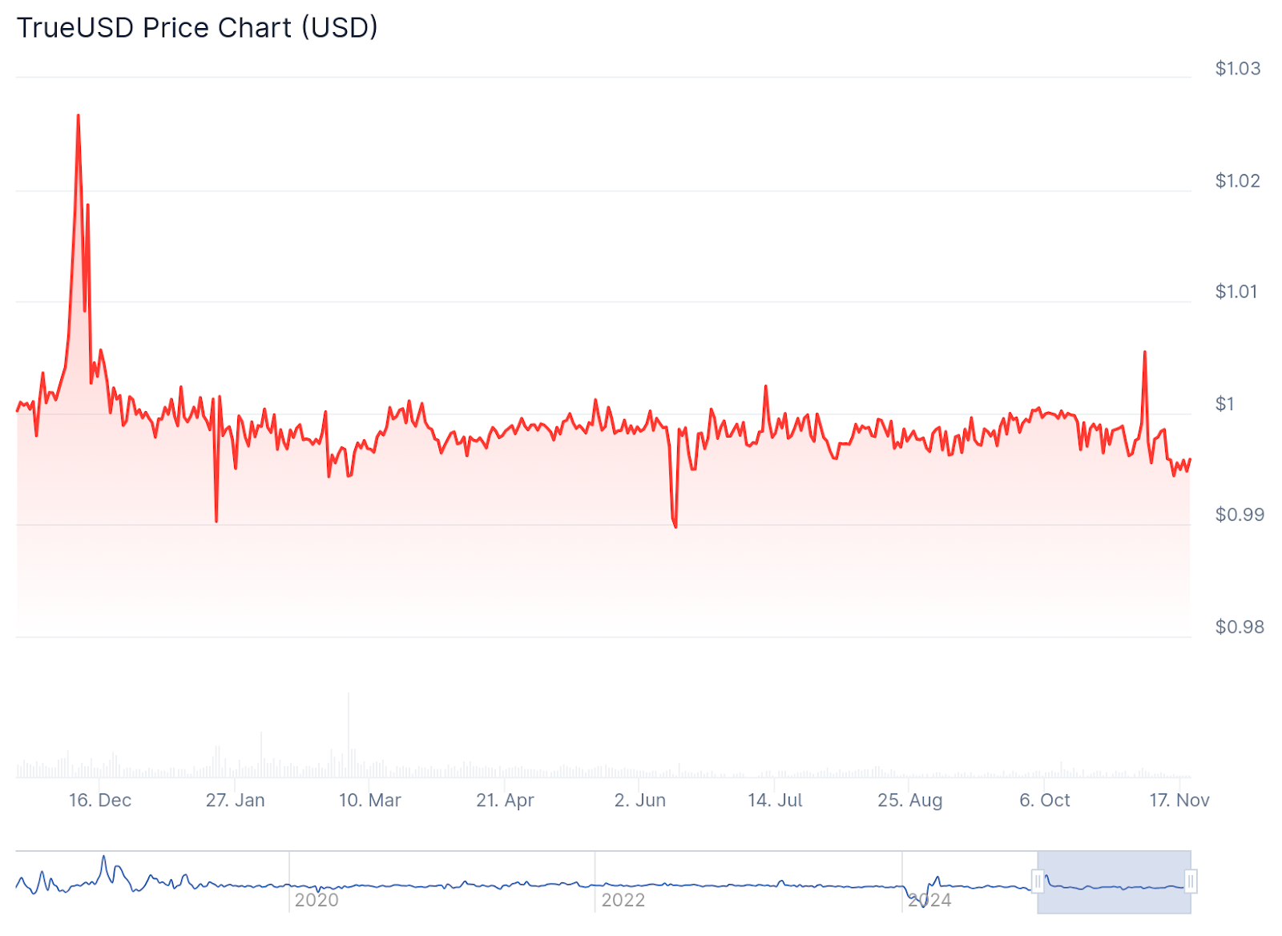Click the 6. Oct date label
The height and width of the screenshot is (936, 1282).
[1045, 800]
